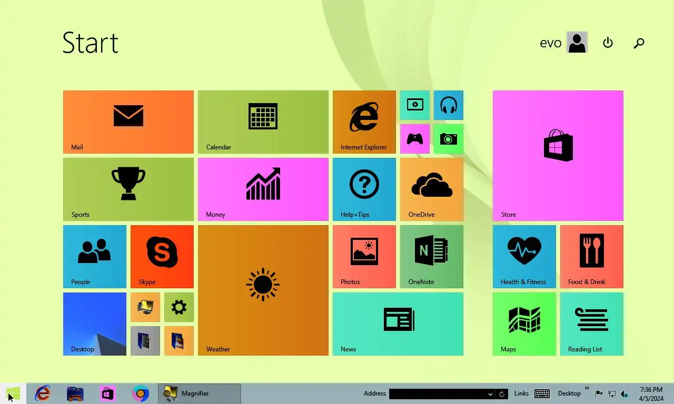This screenshot has height=404, width=674.
Task: Open the Desktop tile
Action: (95, 324)
